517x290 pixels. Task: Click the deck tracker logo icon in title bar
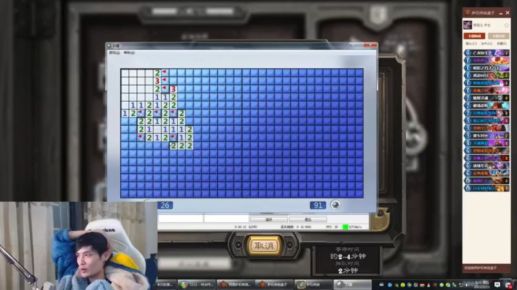(x=467, y=12)
